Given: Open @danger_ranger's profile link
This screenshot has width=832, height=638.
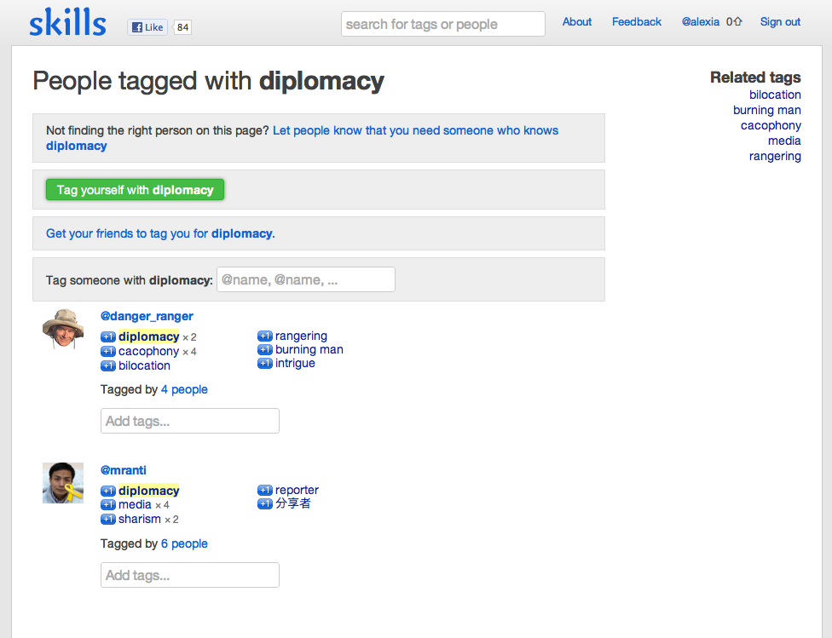Looking at the screenshot, I should (x=147, y=316).
